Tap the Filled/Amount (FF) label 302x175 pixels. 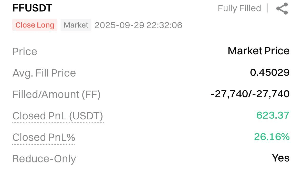coord(56,94)
